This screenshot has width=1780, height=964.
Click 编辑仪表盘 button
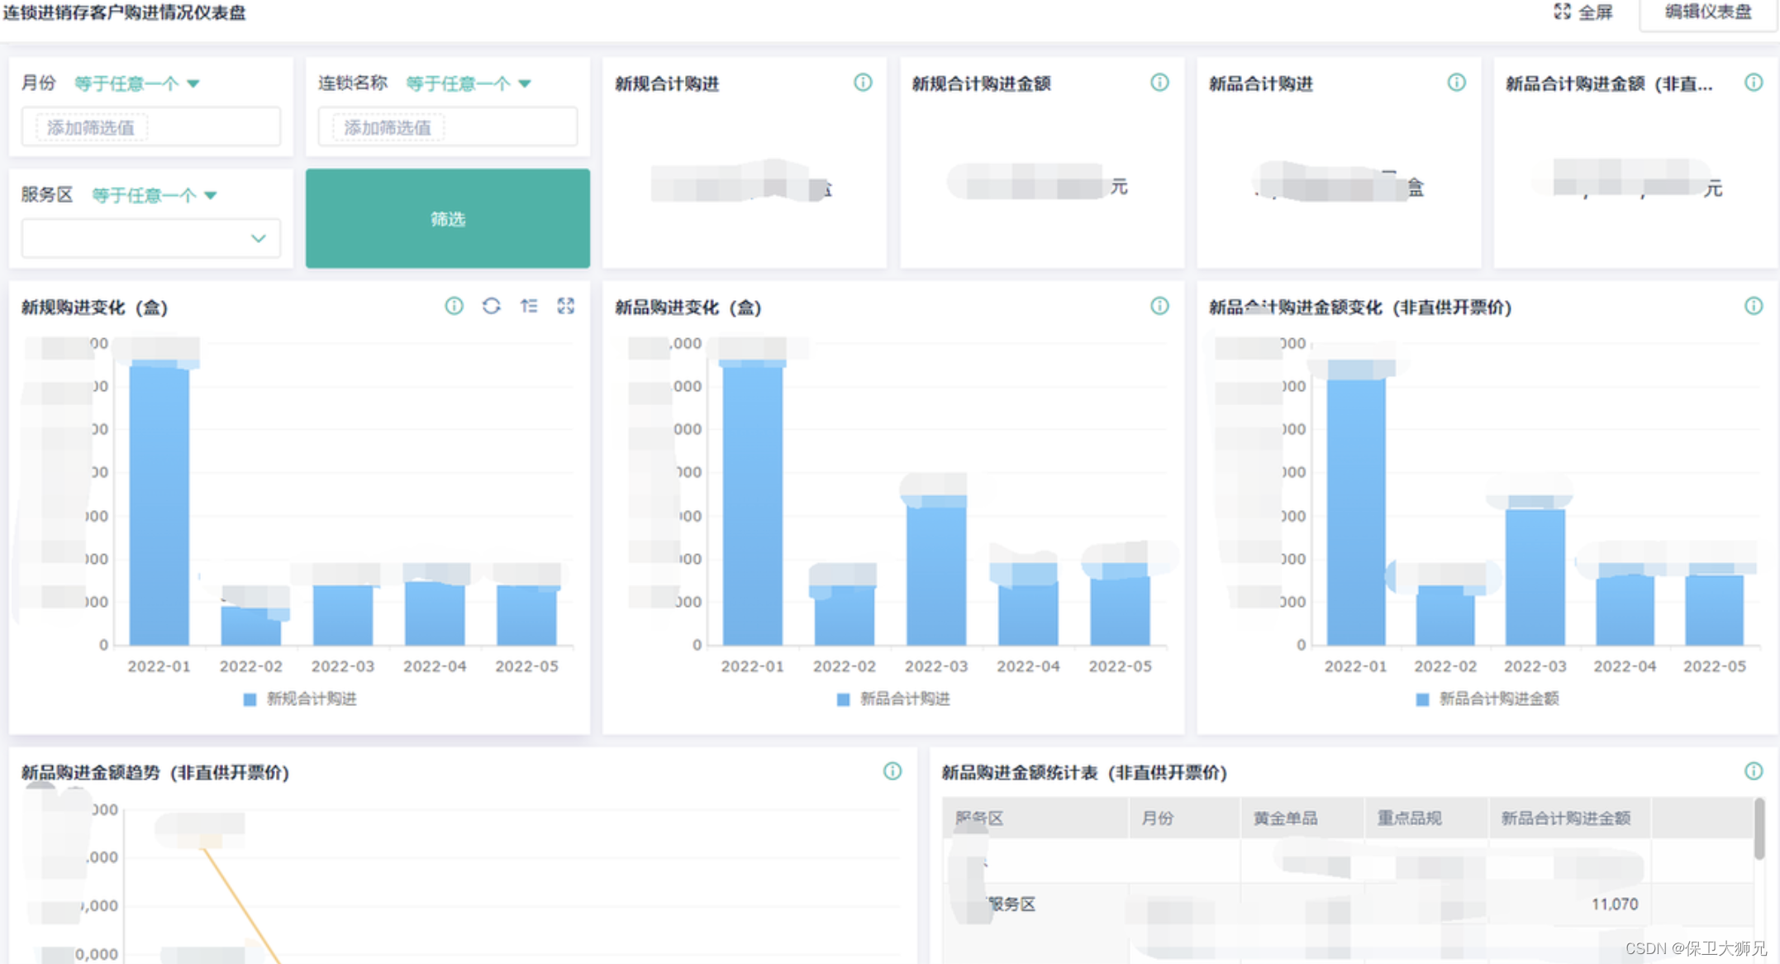(1707, 12)
